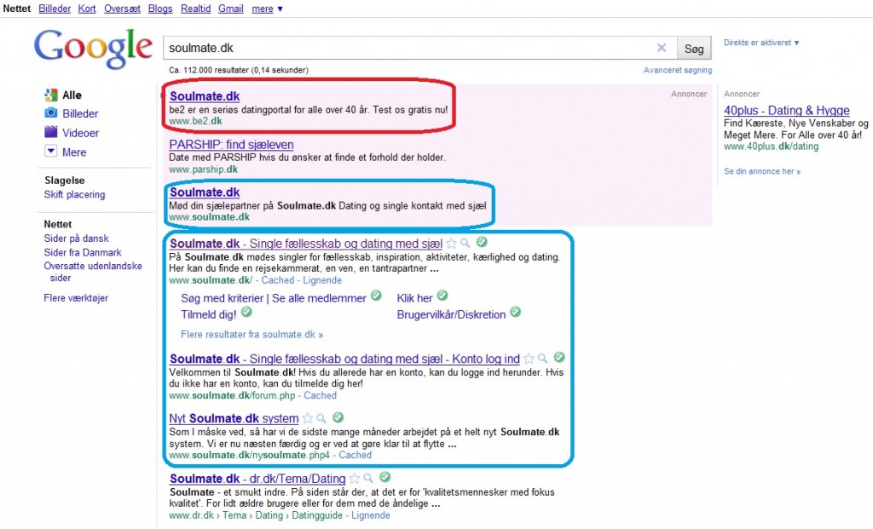Open the be2 Soulmate.dk ad title
Screen dimensions: 873x529
(x=205, y=96)
